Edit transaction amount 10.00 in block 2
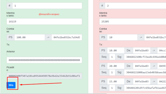166x94 pixels. pos(116,50)
